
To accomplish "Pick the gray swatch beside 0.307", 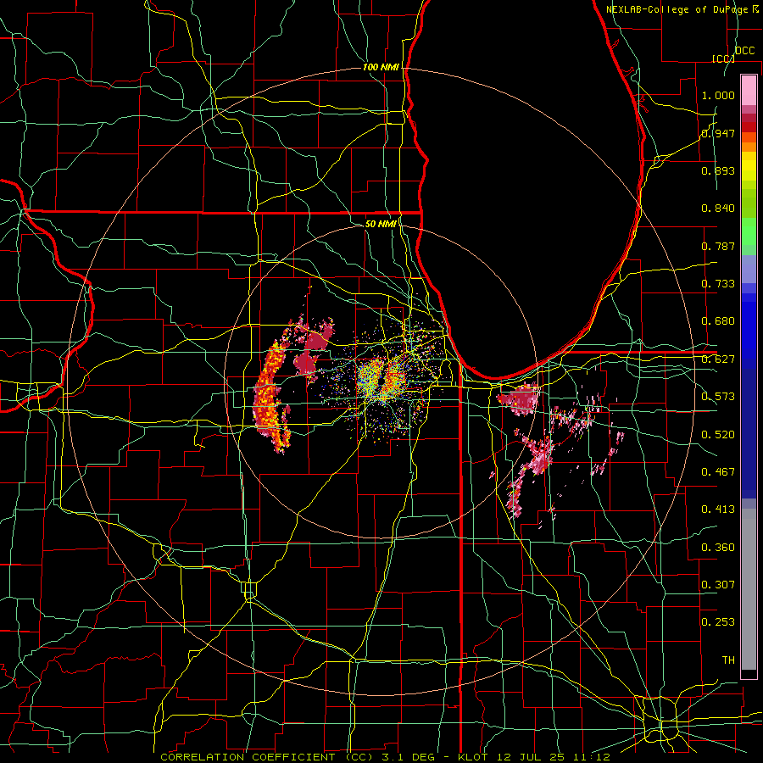I will (x=749, y=589).
